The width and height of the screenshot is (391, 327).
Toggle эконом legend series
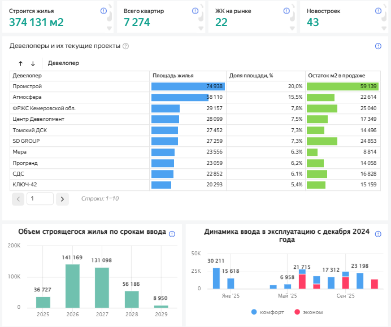309,312
